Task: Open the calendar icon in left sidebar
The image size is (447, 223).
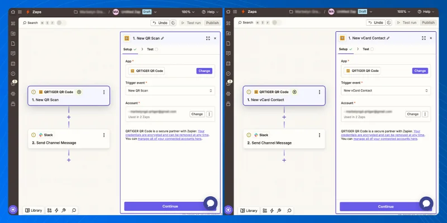Action: point(13,64)
